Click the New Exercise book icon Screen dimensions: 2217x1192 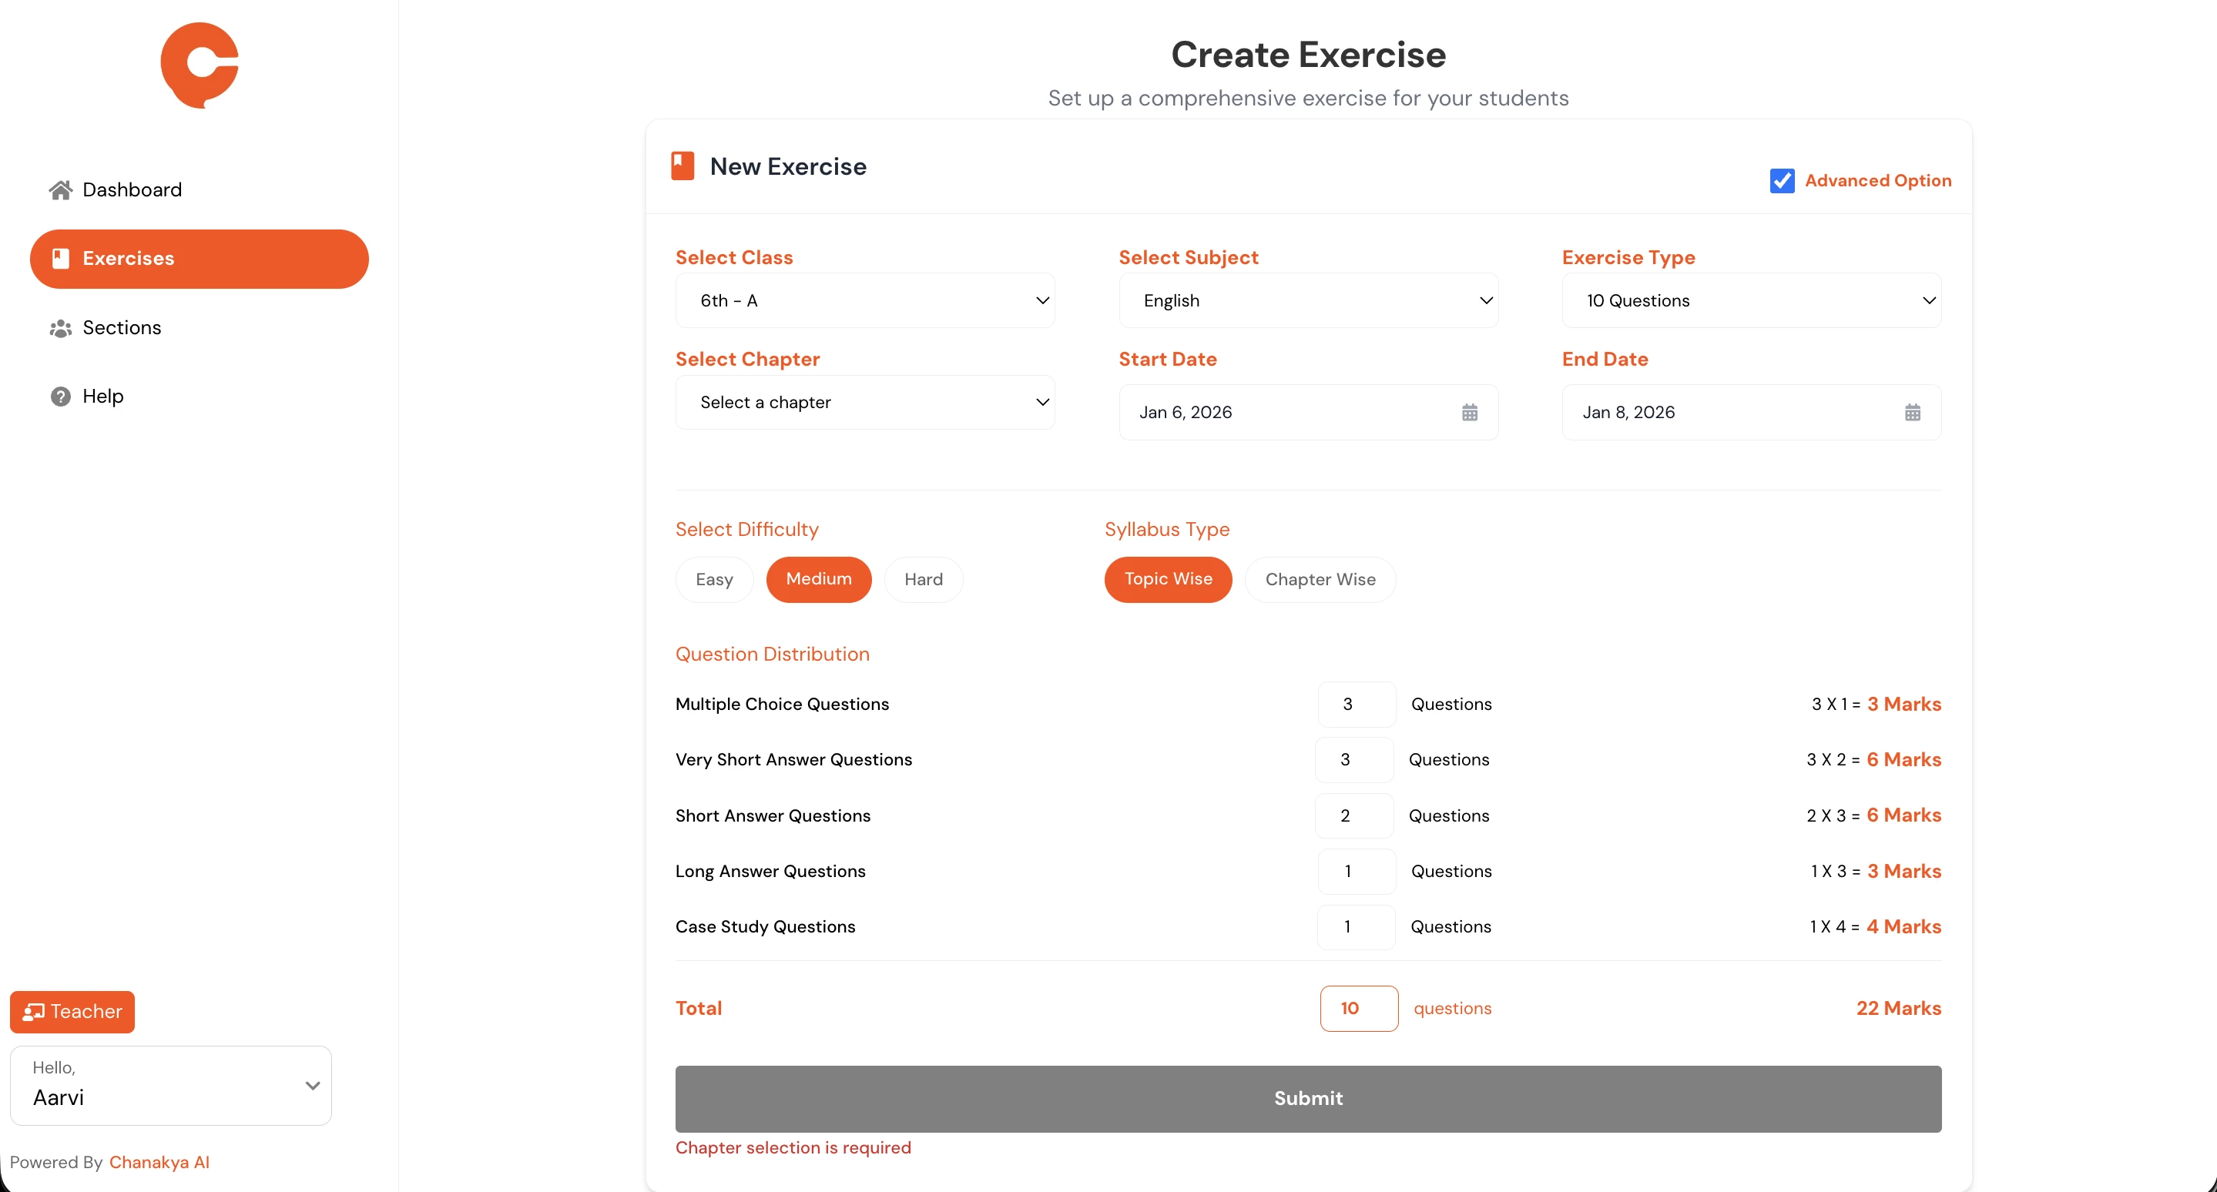683,166
